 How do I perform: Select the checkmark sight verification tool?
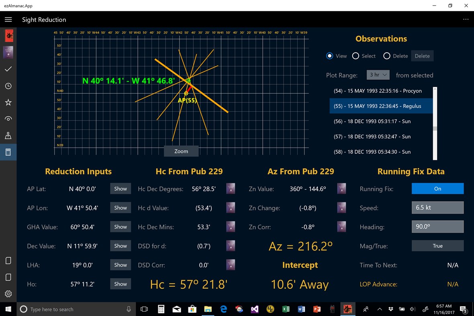tap(8, 69)
